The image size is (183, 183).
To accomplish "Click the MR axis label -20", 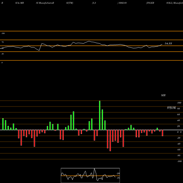I will click(x=179, y=138).
